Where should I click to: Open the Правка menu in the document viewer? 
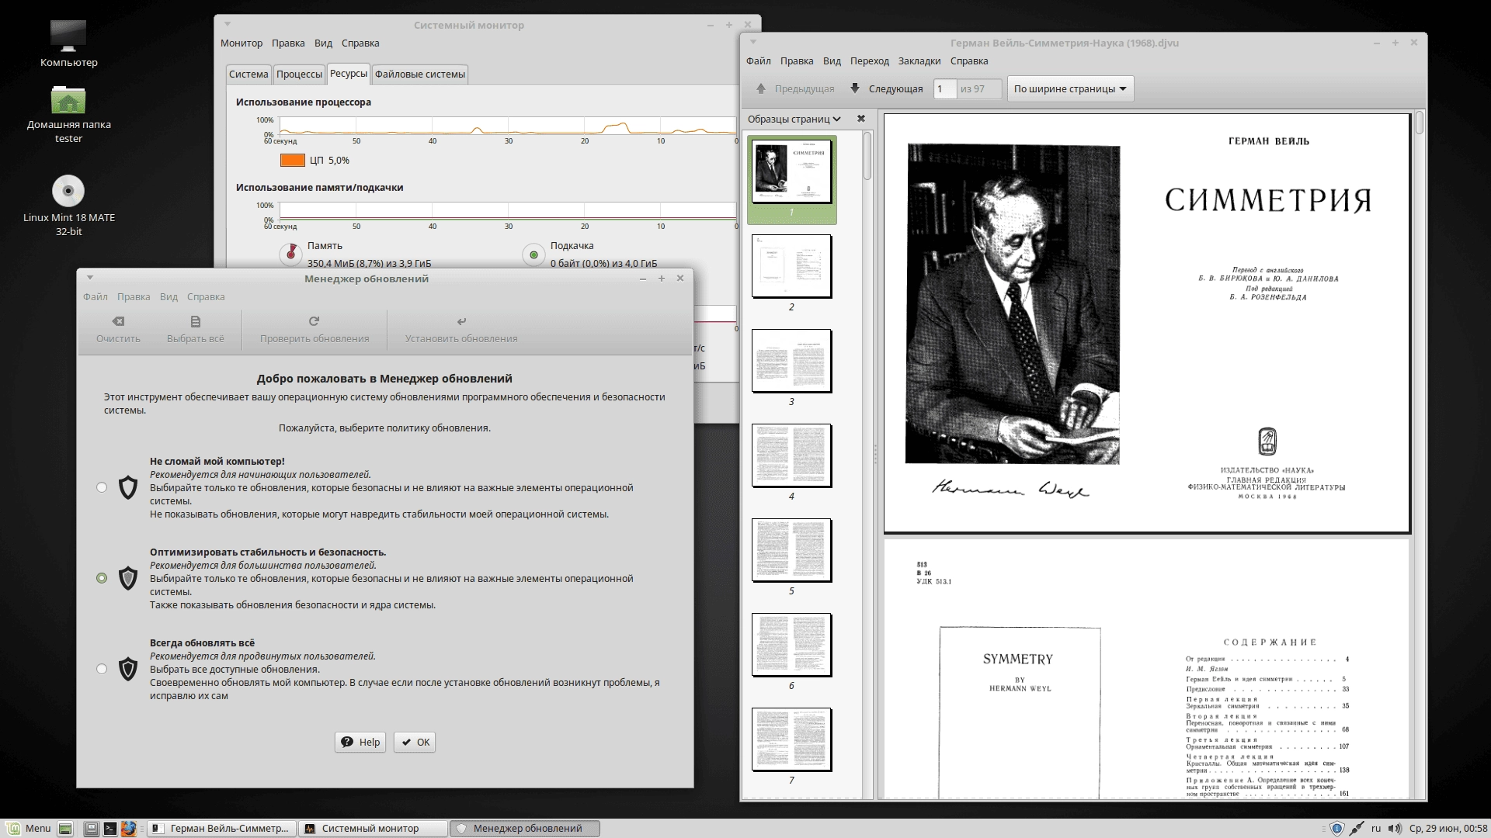click(x=797, y=61)
